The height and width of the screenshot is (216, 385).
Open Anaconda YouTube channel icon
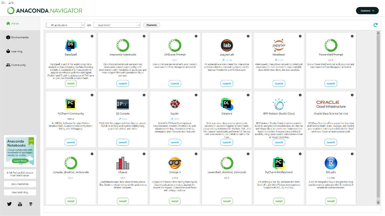click(x=20, y=204)
